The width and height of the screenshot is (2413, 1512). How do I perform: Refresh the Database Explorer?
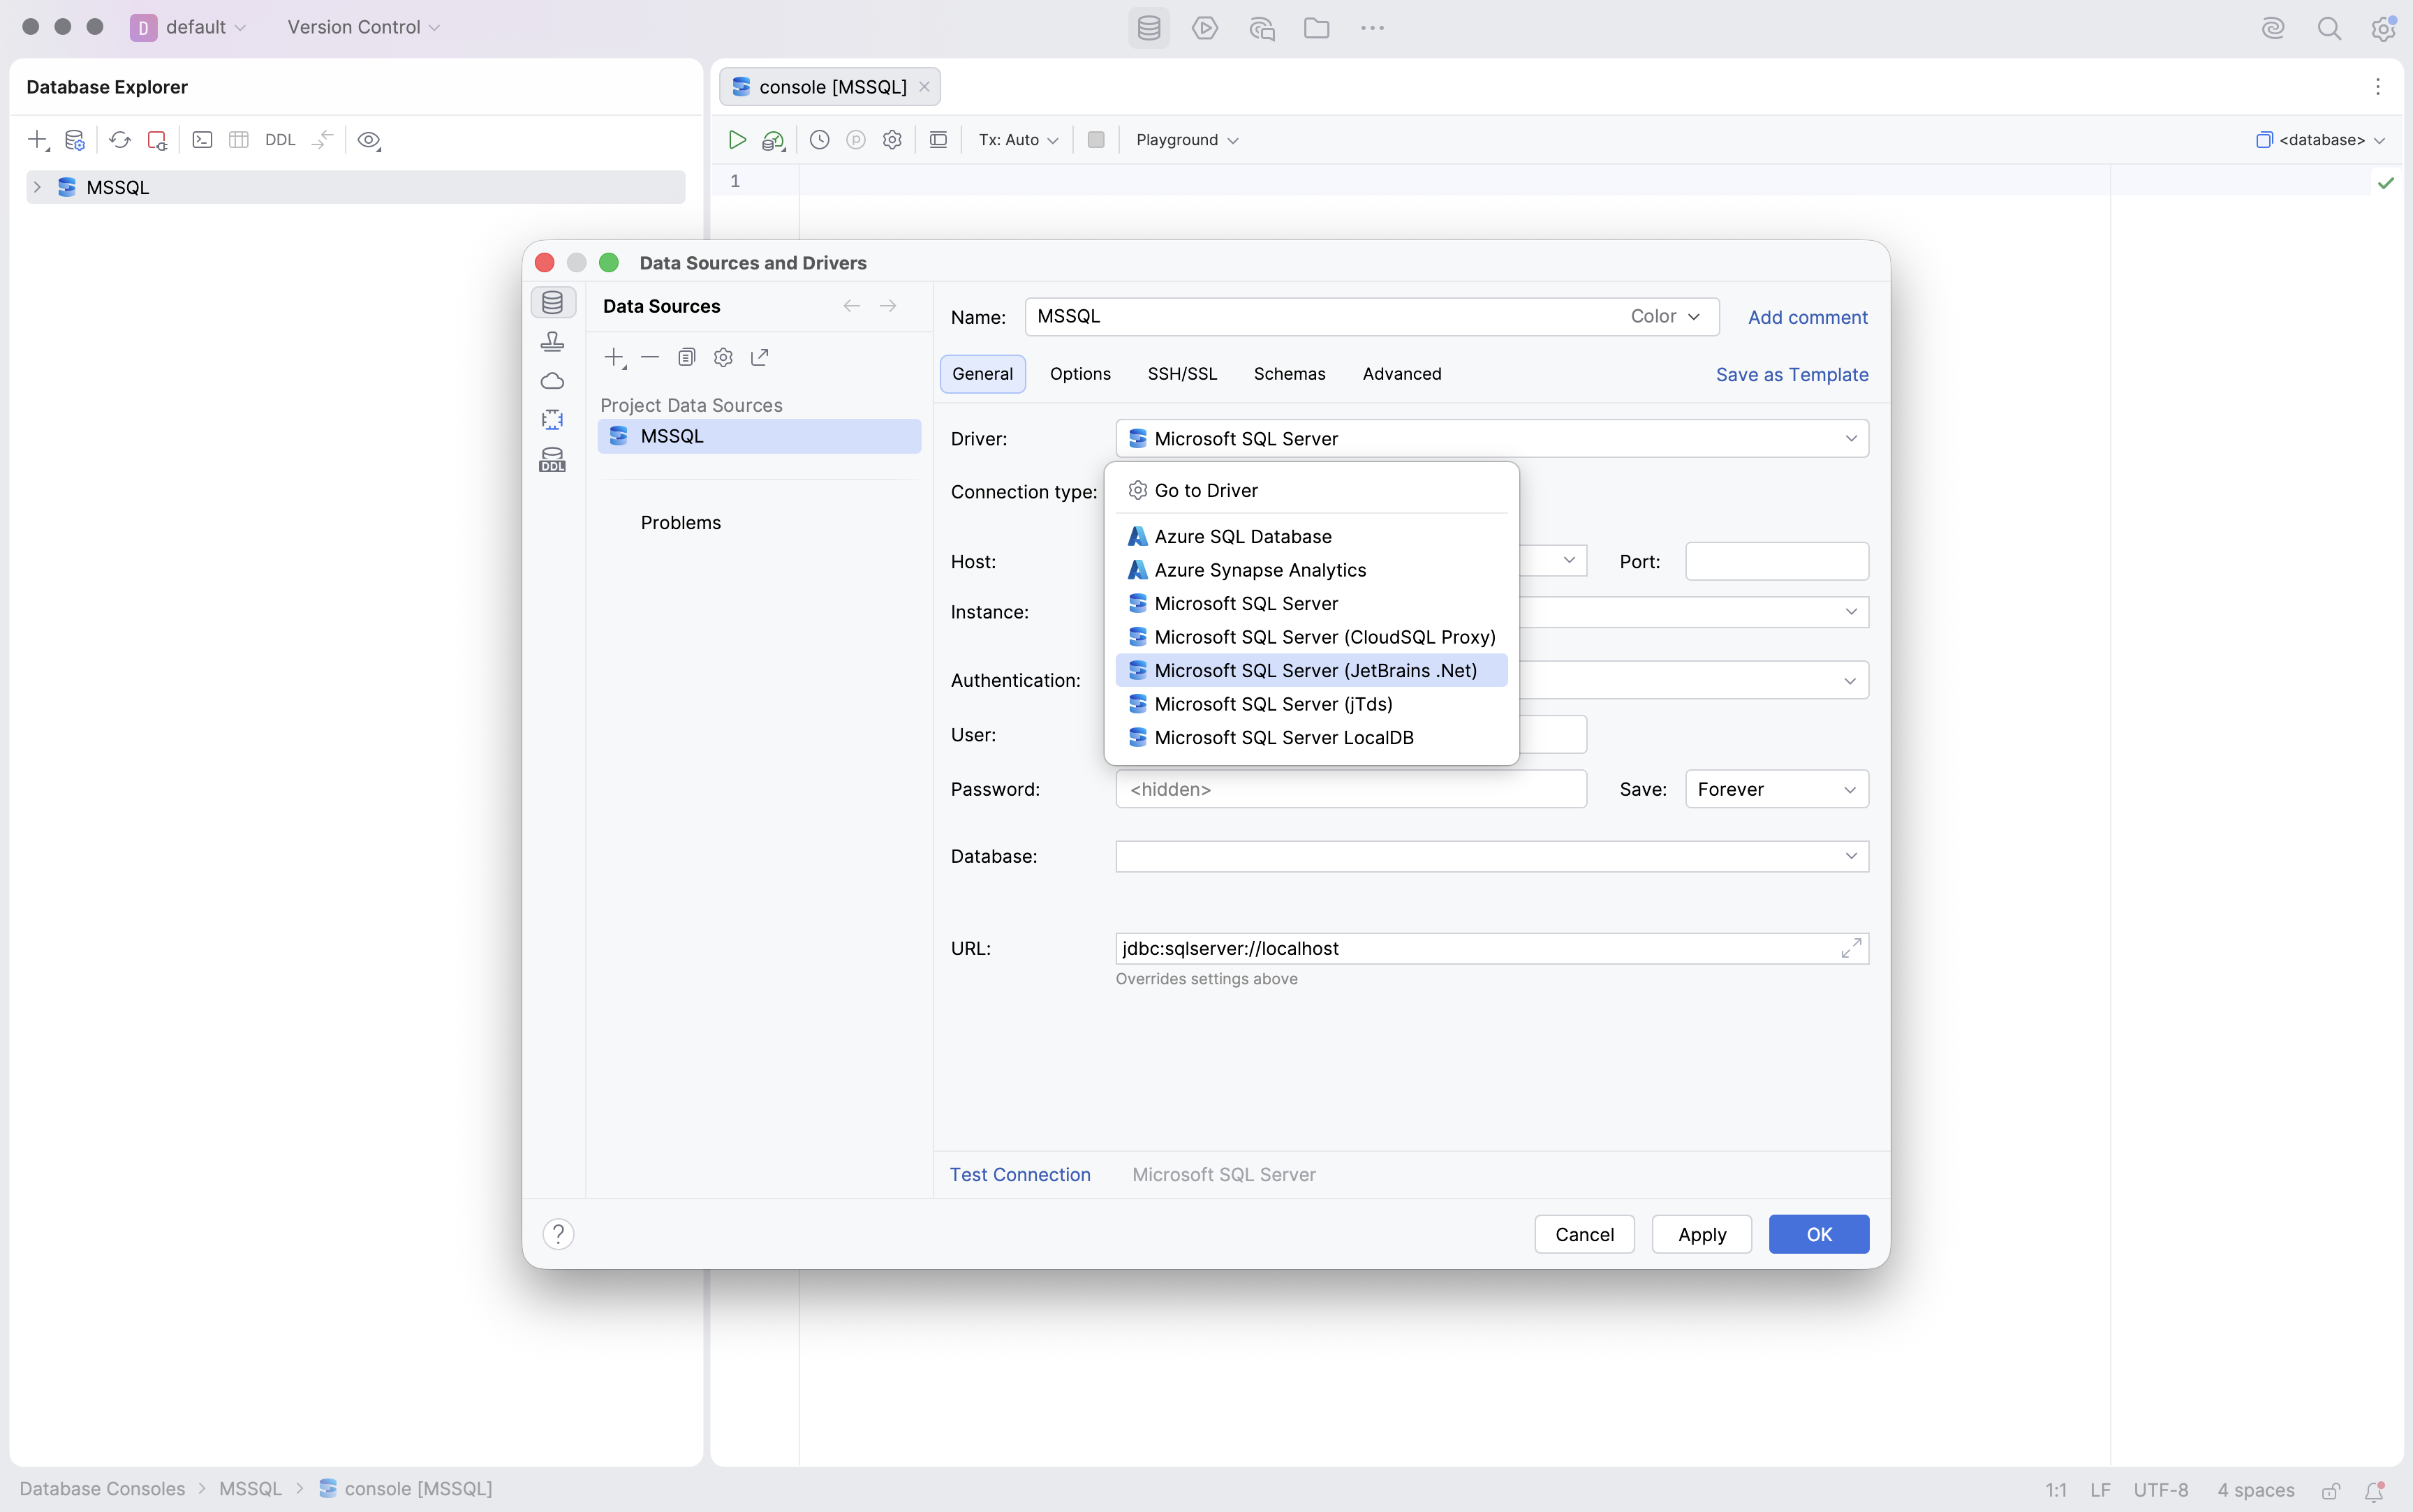point(120,140)
